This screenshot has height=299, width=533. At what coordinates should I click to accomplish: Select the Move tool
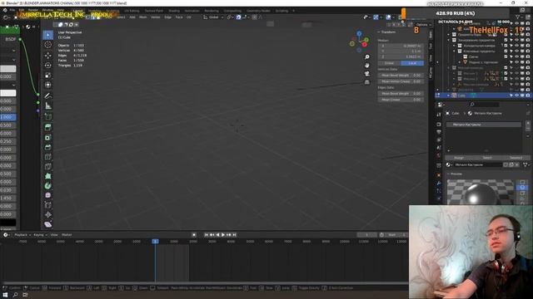pos(48,56)
